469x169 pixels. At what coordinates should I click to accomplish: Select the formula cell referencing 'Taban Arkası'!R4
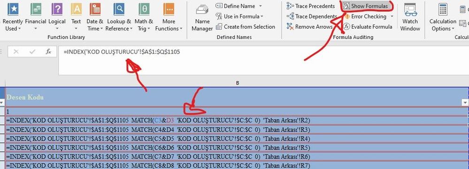[237, 138]
